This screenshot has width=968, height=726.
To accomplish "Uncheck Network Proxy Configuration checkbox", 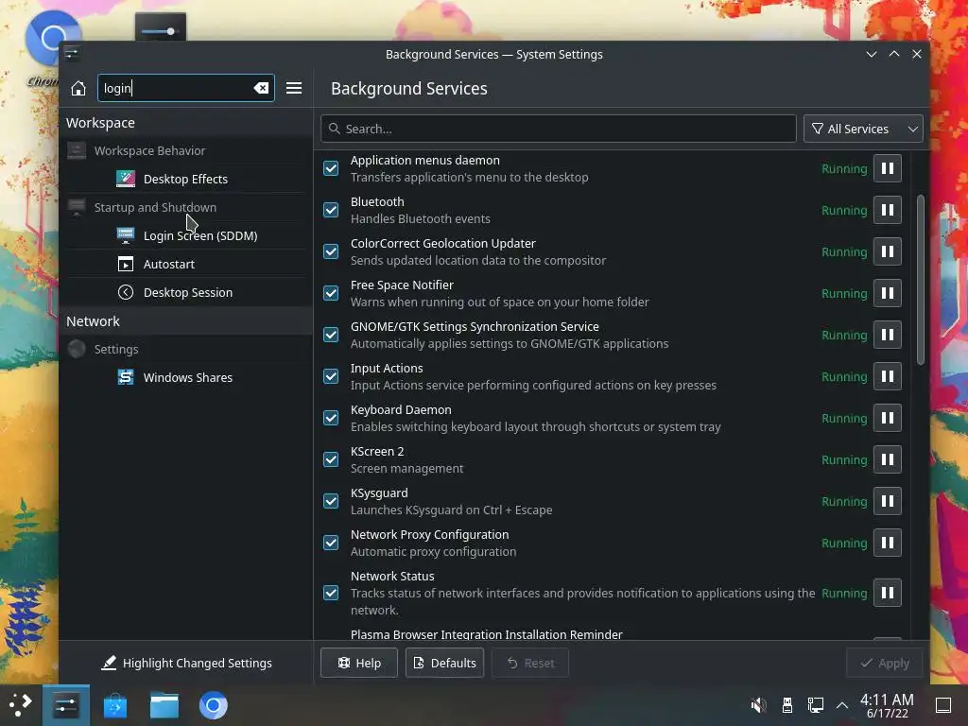I will [331, 543].
